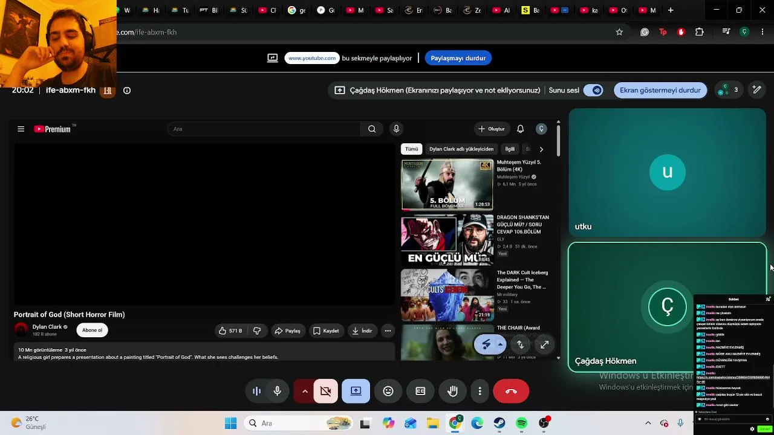Viewport: 774px width, 435px height.
Task: Turn on captions in Meet
Action: (x=420, y=391)
